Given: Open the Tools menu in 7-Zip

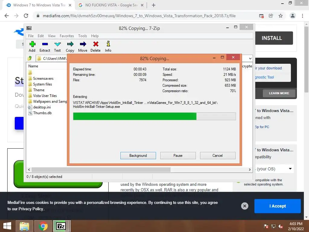Looking at the screenshot, I should click(x=82, y=36).
